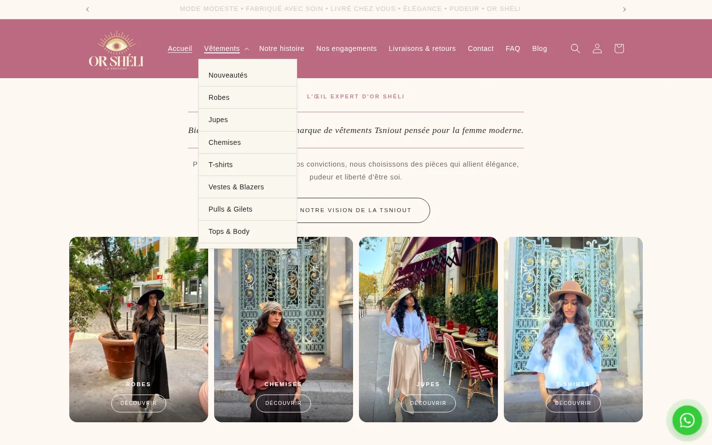Select Tops & Body menu entry
Image resolution: width=712 pixels, height=445 pixels.
(248, 231)
